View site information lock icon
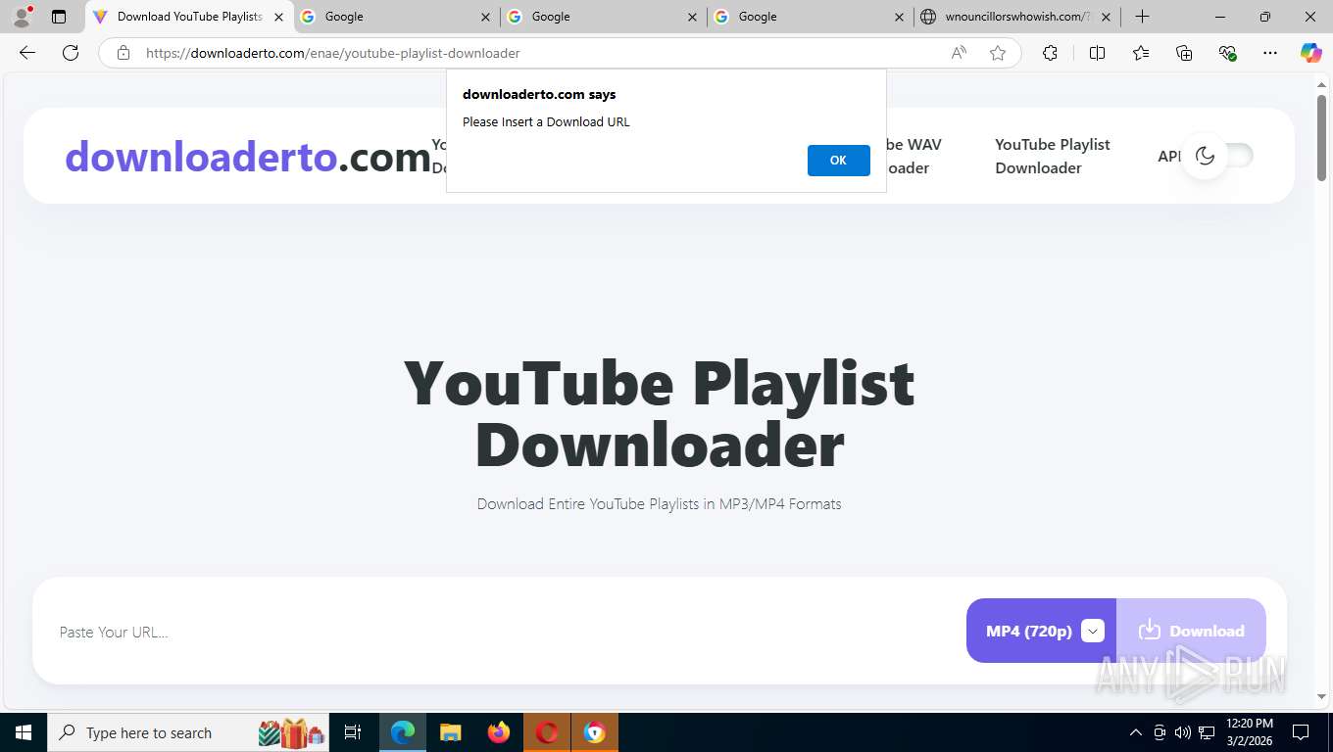 123,53
